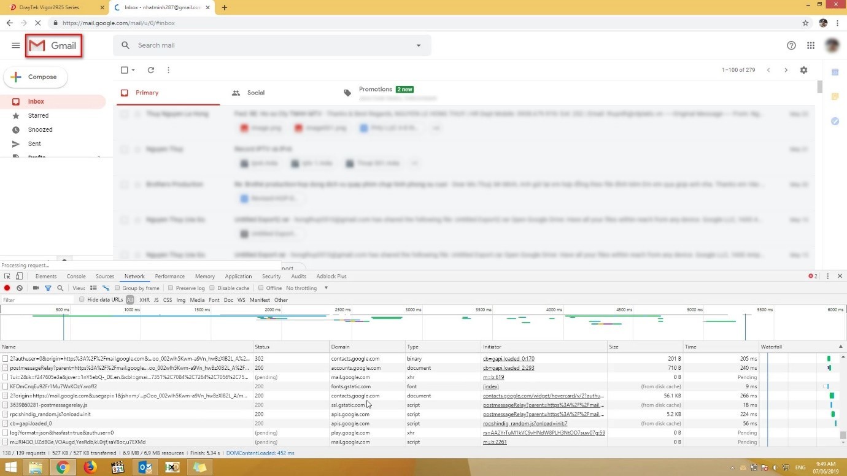
Task: Select the Application tab
Action: 238,276
